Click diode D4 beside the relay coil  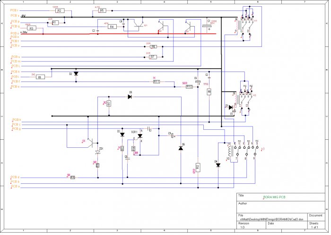218,165
